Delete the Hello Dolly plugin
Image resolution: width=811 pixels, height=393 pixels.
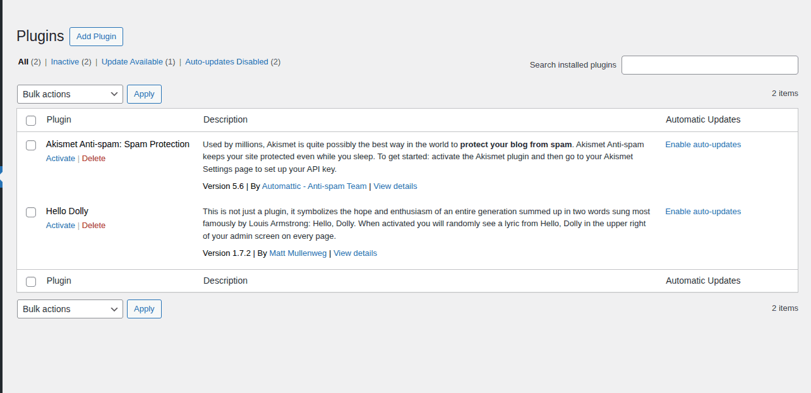pyautogui.click(x=93, y=226)
